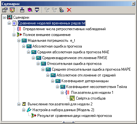Select Средняя относительная ошибка прогноза MAPE label
The height and width of the screenshot is (124, 137).
pyautogui.click(x=91, y=69)
